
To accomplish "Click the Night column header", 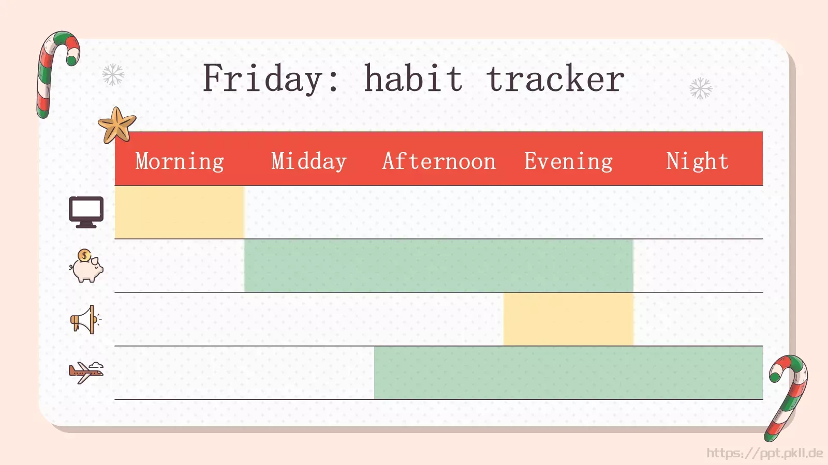I will [698, 161].
